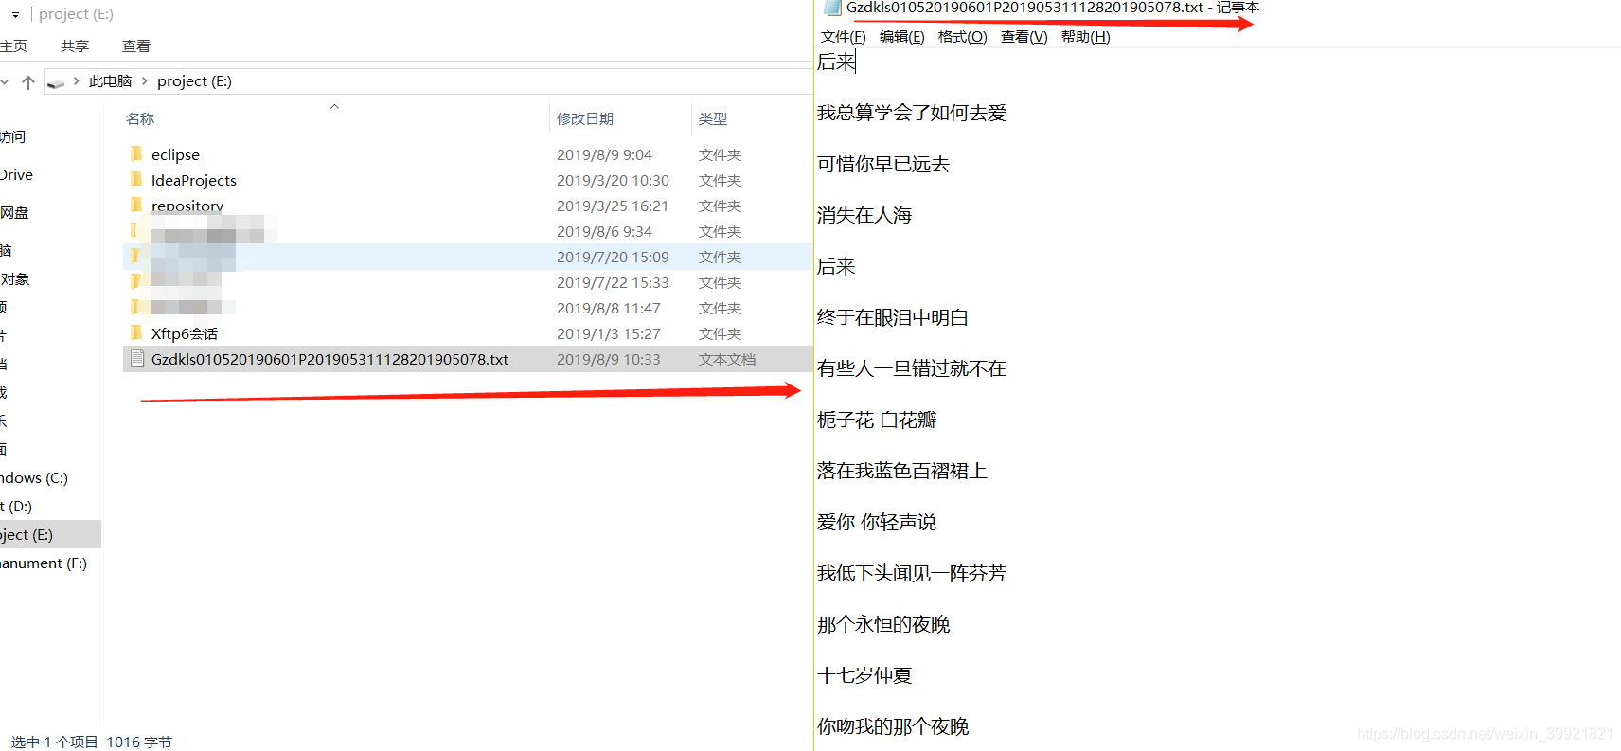
Task: Select the Xftp6会话 folder icon
Action: pyautogui.click(x=136, y=333)
